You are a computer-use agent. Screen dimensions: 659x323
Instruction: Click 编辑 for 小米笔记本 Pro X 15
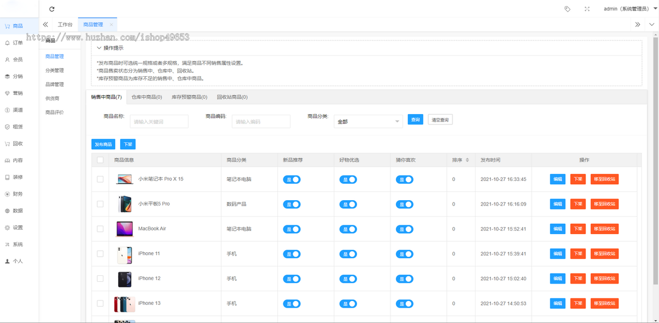point(558,179)
